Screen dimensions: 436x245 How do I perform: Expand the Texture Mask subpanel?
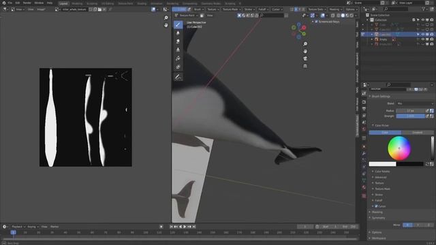pos(382,189)
